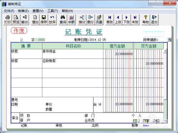Click the 贷方金额 column header
Viewport: 178px width, 133px height.
point(149,46)
